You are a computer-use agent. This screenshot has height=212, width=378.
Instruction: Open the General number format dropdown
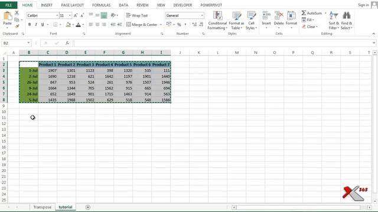202,16
